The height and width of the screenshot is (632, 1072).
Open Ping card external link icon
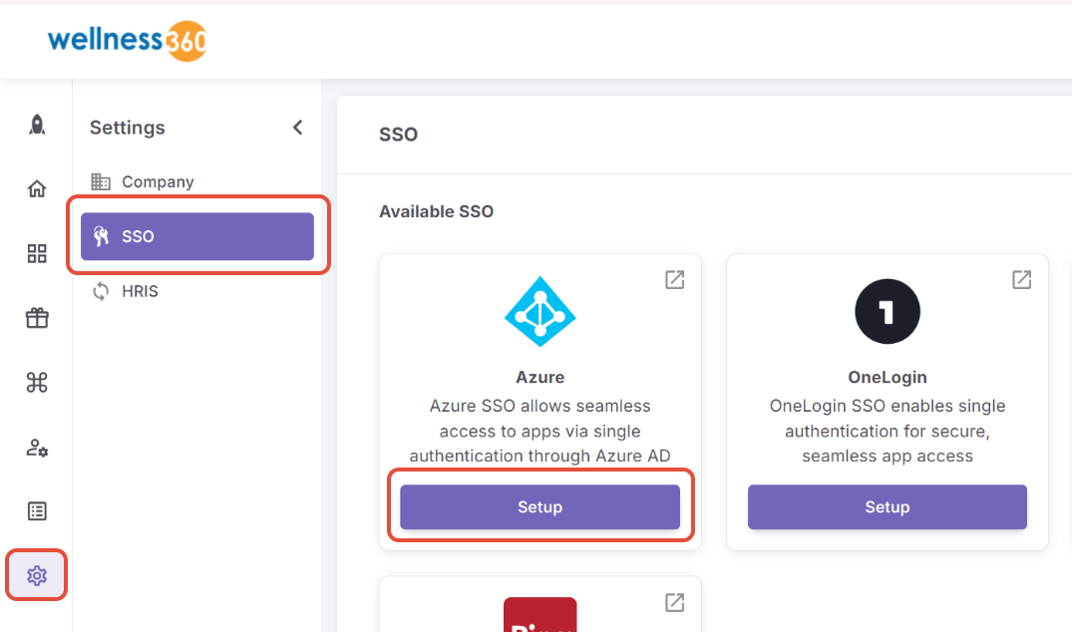tap(675, 603)
